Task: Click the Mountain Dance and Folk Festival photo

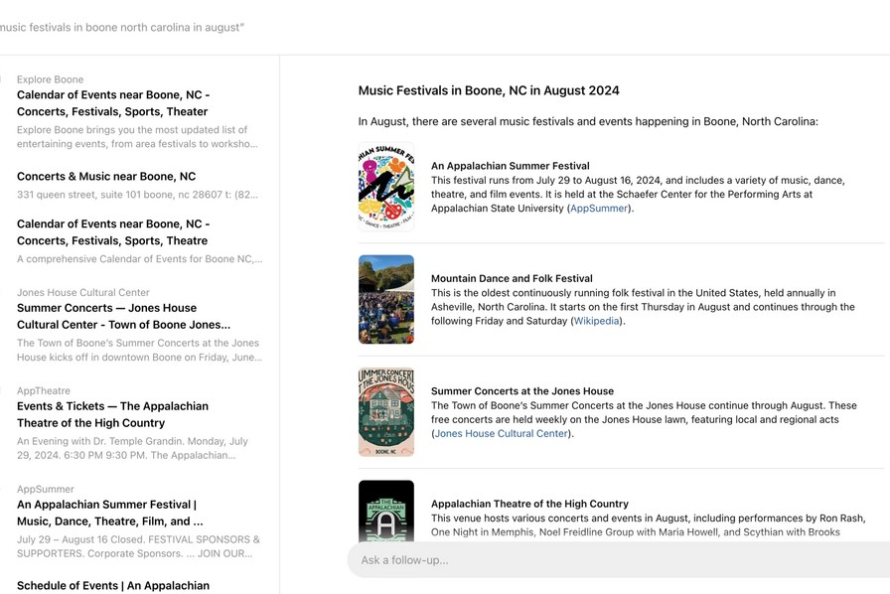Action: 385,300
